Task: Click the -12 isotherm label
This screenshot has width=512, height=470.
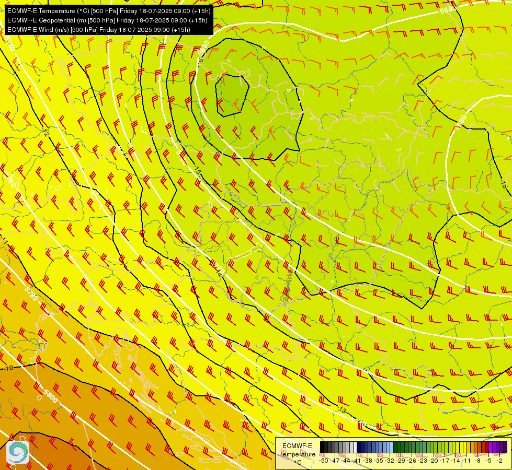Action: pos(45,133)
